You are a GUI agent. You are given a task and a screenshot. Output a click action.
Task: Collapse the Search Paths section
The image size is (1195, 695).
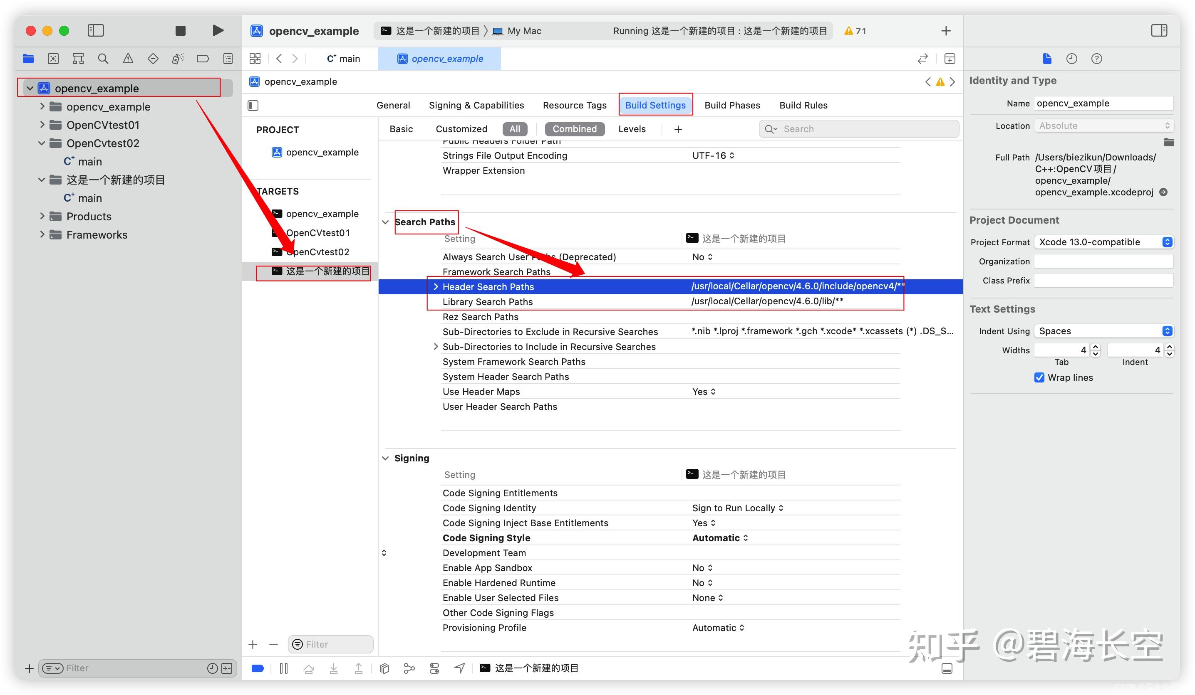click(x=386, y=222)
